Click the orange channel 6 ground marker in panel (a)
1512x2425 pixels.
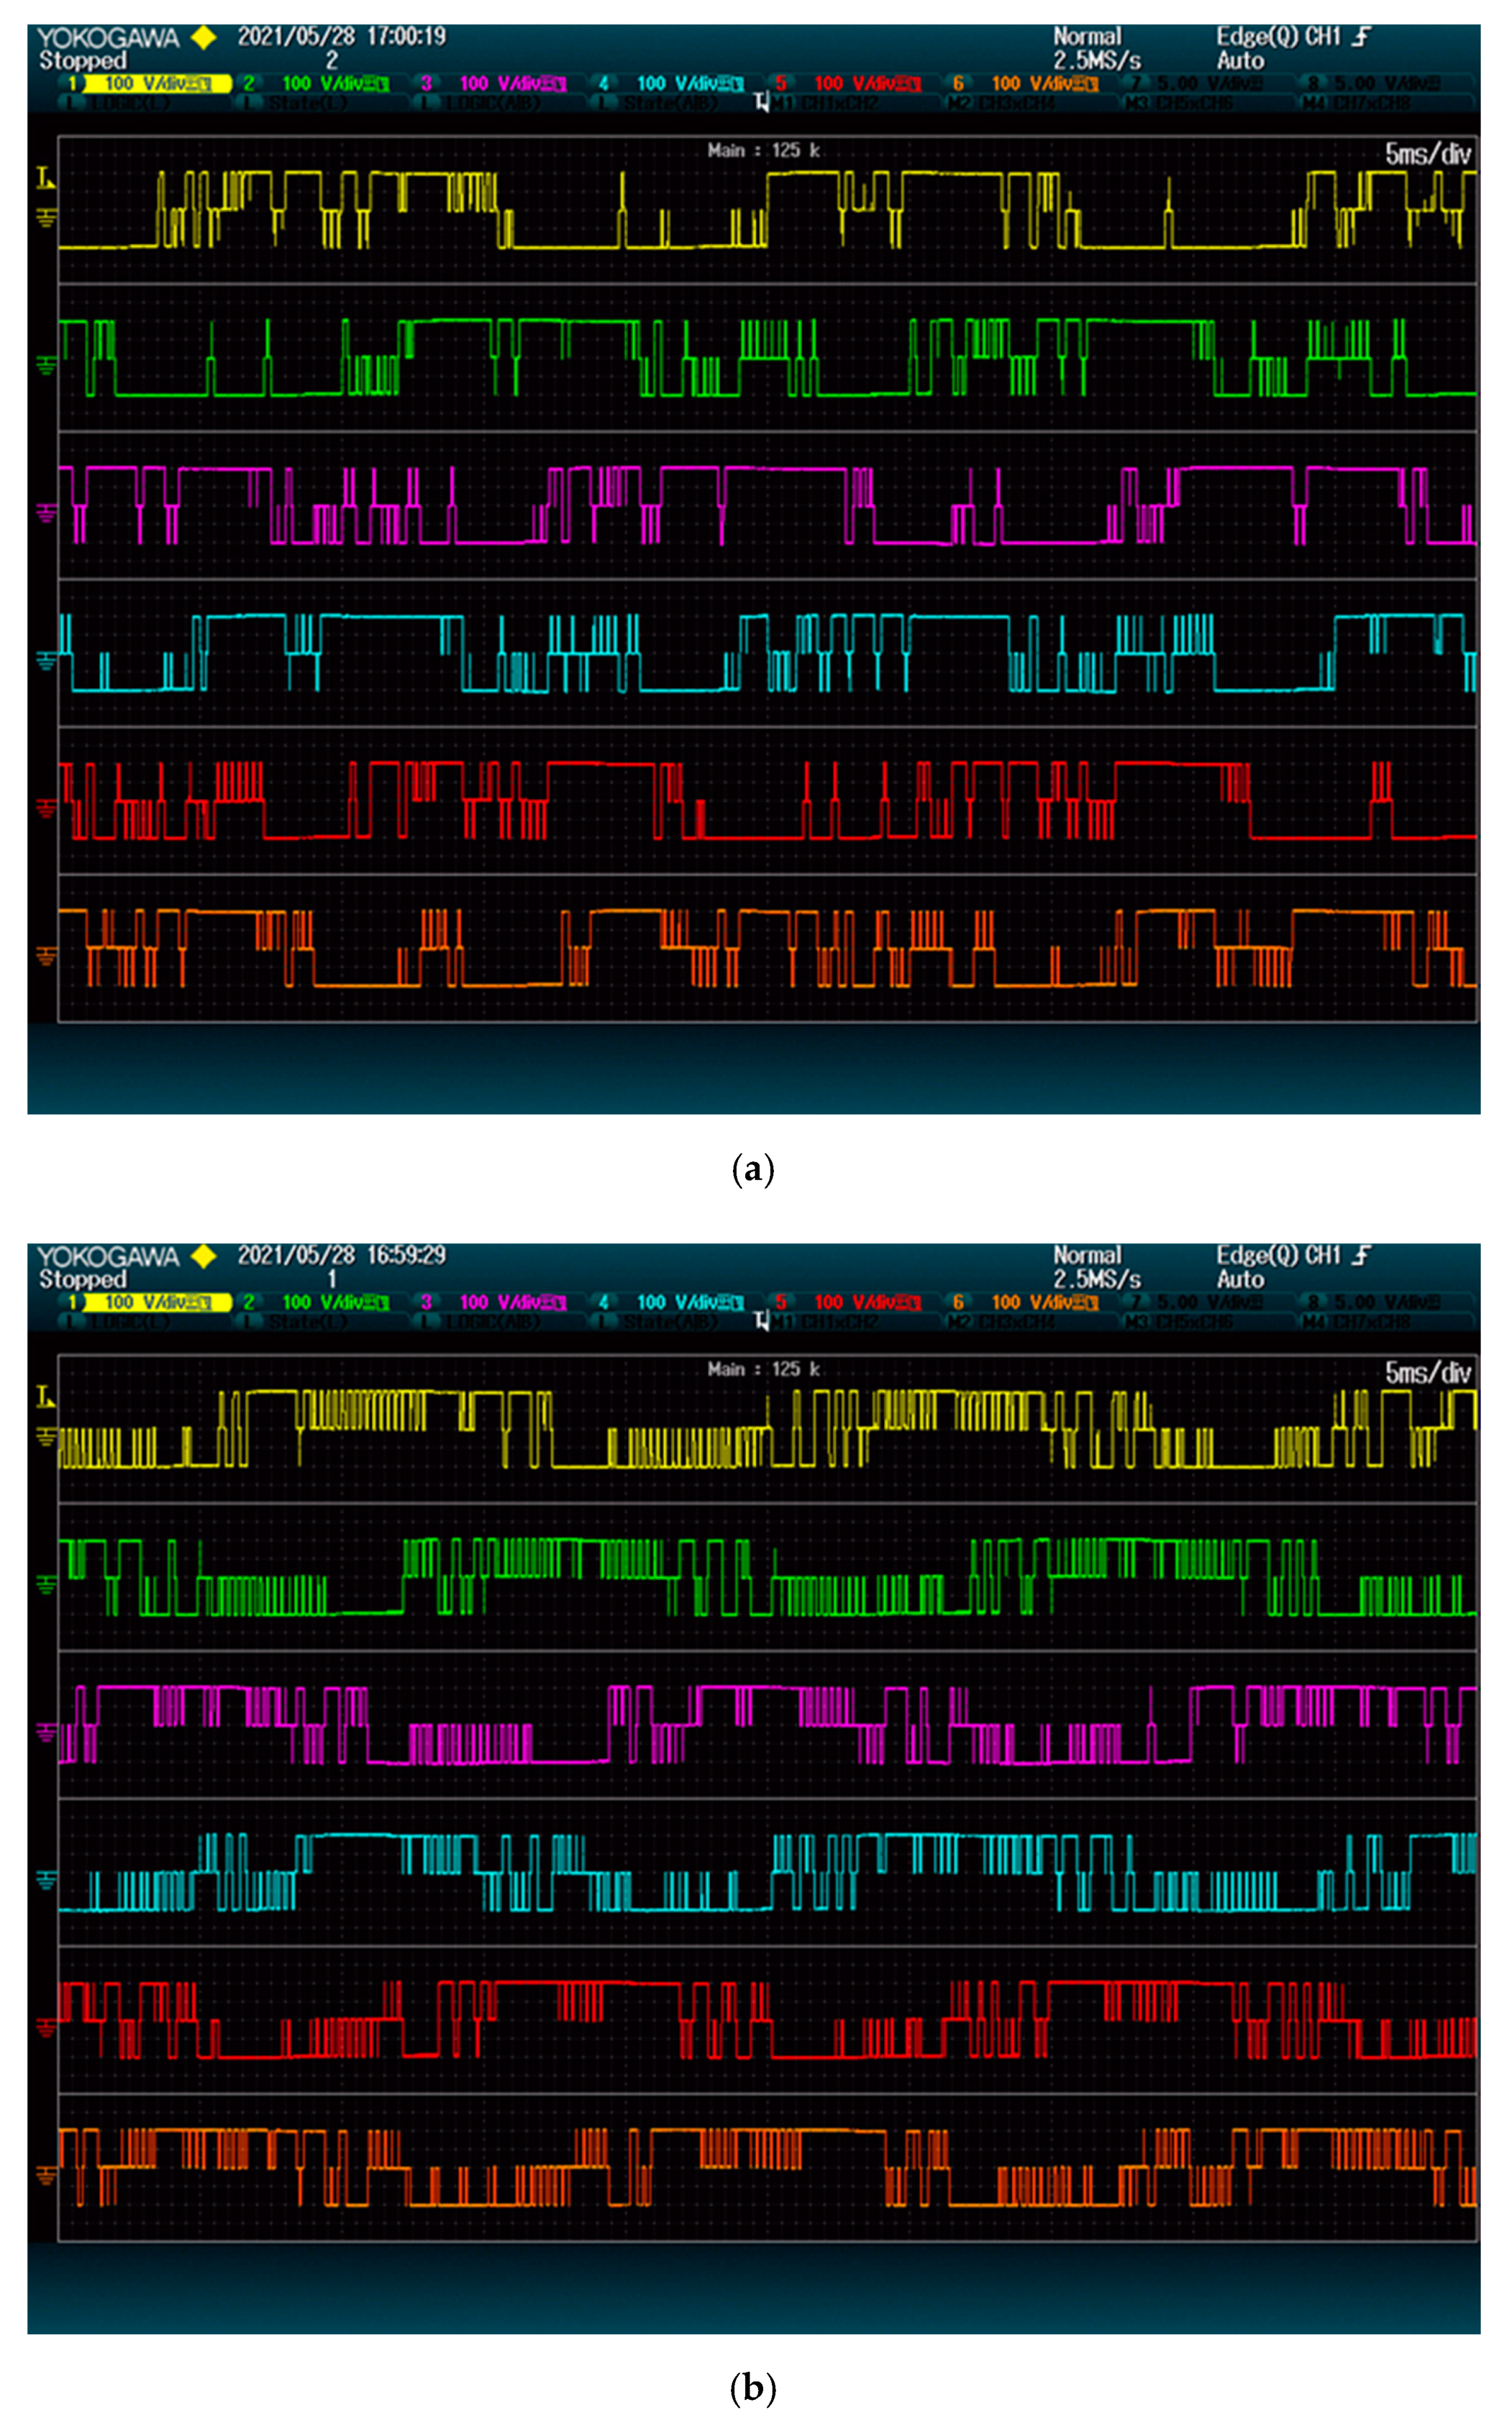(x=45, y=955)
